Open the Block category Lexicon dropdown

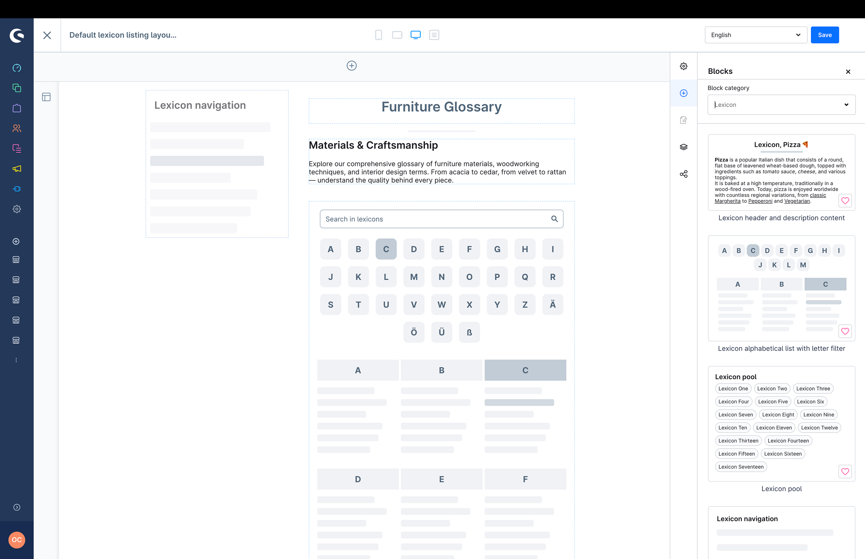point(781,105)
